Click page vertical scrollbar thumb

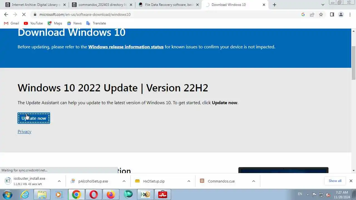pos(353,62)
